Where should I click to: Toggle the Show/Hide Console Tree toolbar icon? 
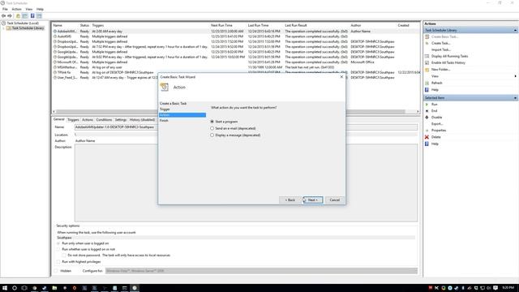point(25,16)
